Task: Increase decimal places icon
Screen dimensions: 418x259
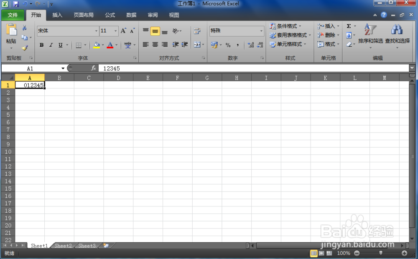Action: coord(251,45)
